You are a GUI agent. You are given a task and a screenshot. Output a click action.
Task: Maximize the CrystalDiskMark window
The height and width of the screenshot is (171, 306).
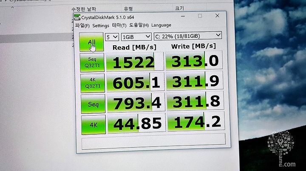(x=200, y=16)
